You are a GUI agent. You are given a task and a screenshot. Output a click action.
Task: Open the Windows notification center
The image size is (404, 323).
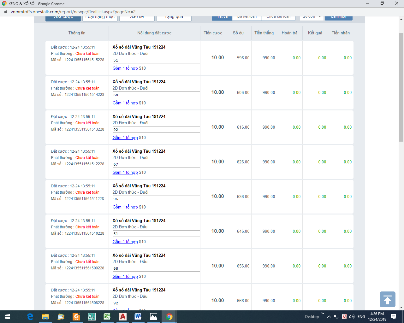(394, 317)
